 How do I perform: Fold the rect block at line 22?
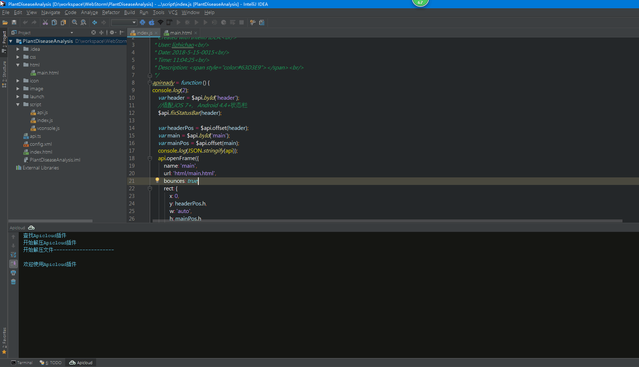[150, 189]
